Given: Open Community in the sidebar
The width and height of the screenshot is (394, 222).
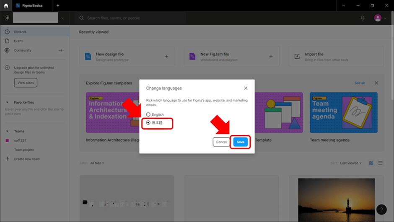Looking at the screenshot, I should (35, 50).
